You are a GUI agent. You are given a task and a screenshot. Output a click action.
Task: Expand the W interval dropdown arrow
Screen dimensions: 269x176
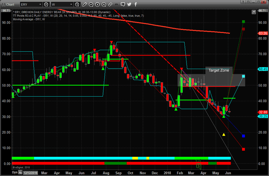pos(71,5)
